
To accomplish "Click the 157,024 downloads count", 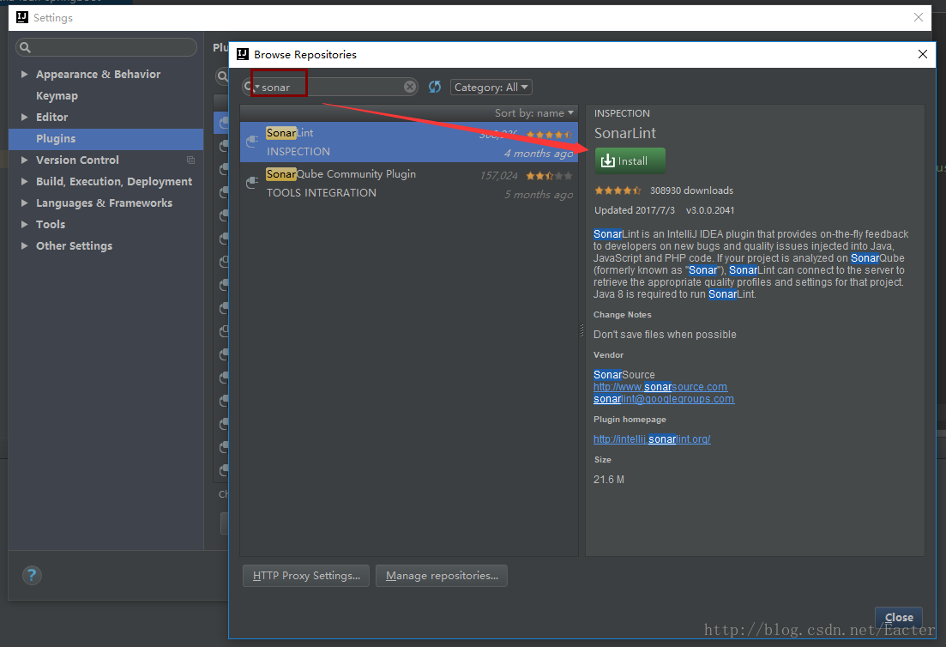I will (x=498, y=176).
